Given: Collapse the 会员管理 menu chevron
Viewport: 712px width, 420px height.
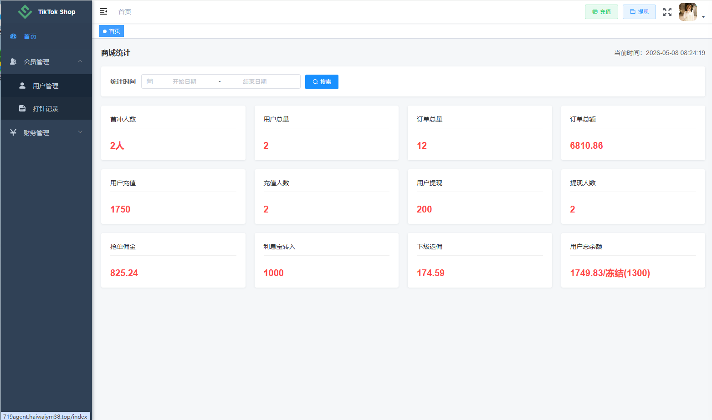Looking at the screenshot, I should coord(80,61).
